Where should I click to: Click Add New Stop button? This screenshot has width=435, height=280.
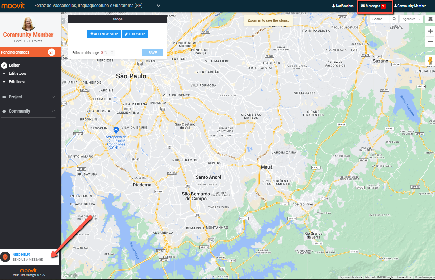(104, 34)
